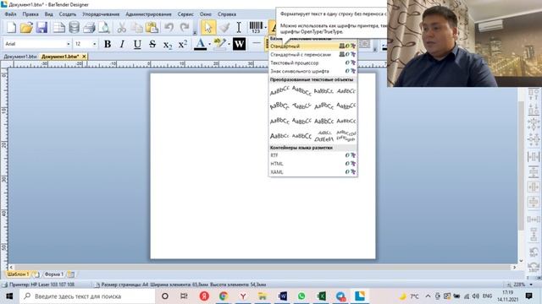Open the Файл menu
542x304 pixels.
10,14
